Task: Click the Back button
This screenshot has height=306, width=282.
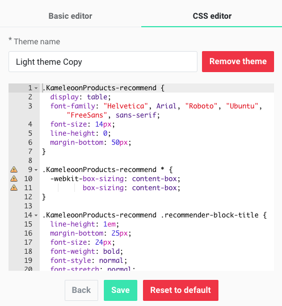Action: (x=81, y=290)
